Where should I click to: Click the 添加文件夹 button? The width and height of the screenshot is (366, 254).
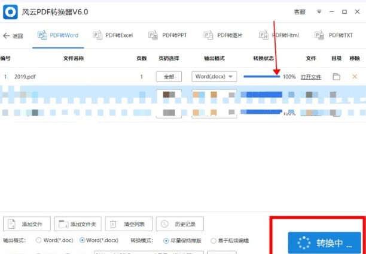coord(78,224)
